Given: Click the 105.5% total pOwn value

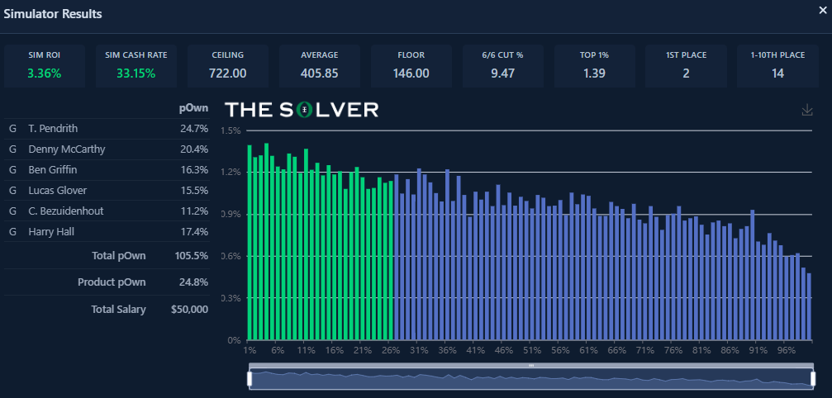Looking at the screenshot, I should click(192, 256).
